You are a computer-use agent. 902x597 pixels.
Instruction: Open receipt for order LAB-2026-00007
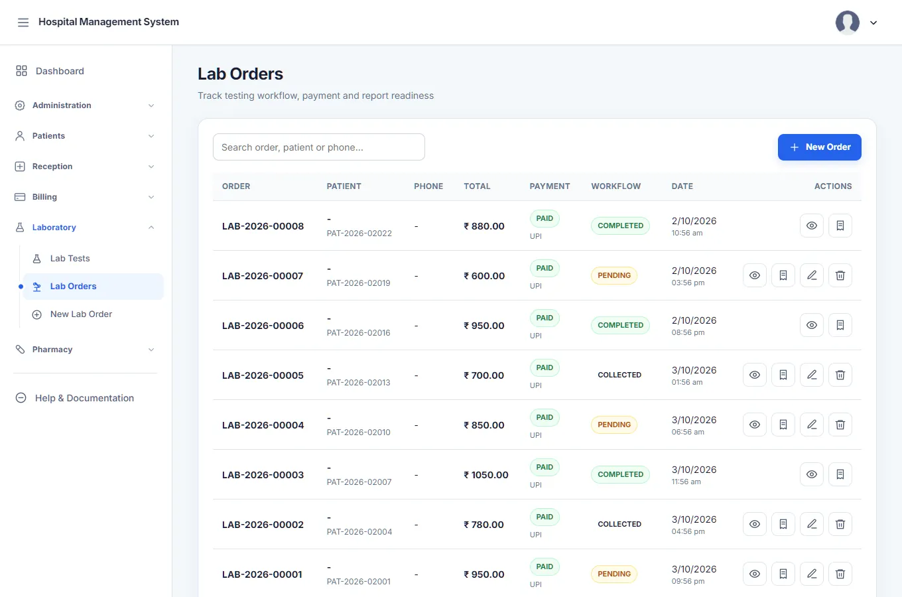pos(783,275)
